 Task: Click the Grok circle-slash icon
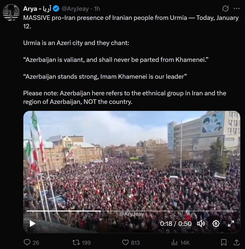[225, 9]
